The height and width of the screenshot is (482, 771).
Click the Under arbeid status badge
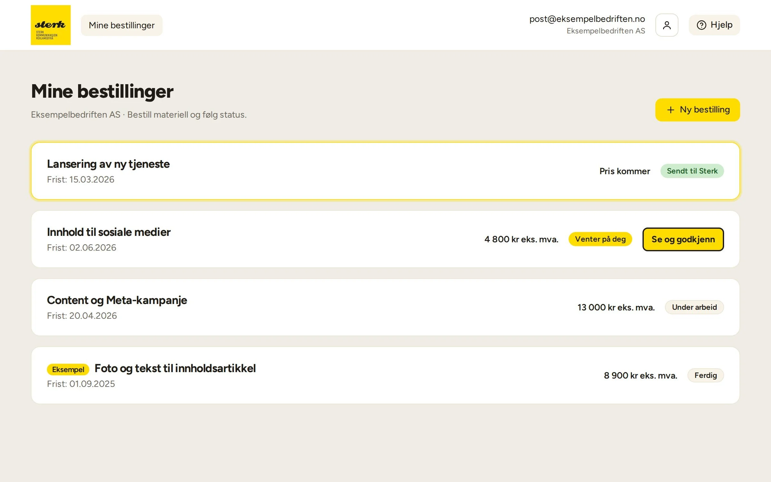(694, 307)
